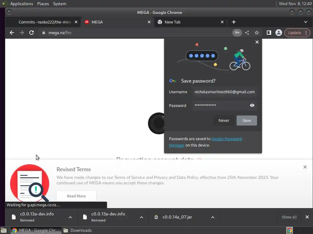This screenshot has height=234, width=313.
Task: Save the password with Save button
Action: coord(247,120)
